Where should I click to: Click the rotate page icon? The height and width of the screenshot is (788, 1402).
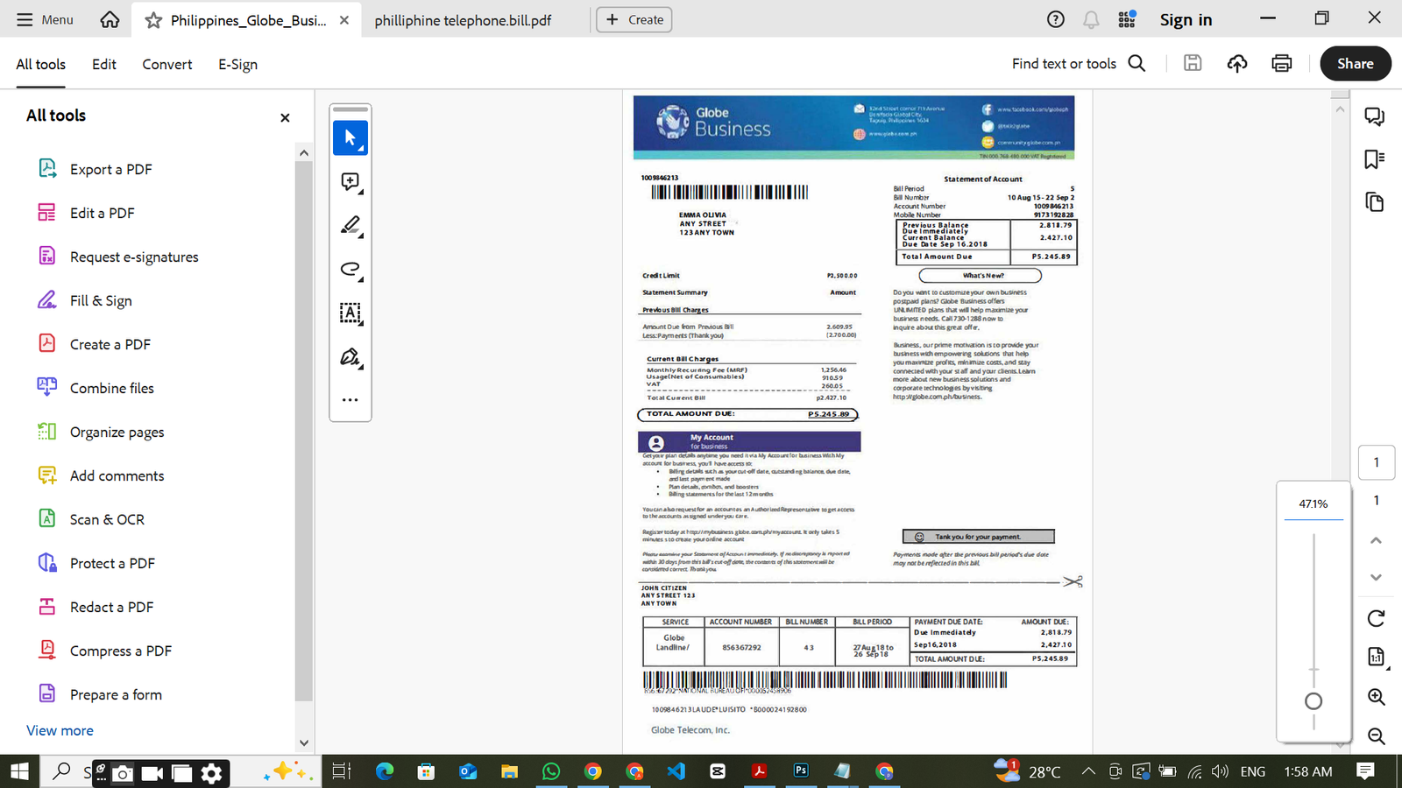click(x=1376, y=618)
